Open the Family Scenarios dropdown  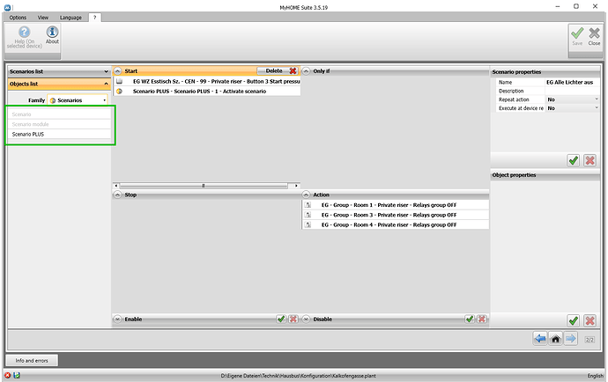coord(78,100)
